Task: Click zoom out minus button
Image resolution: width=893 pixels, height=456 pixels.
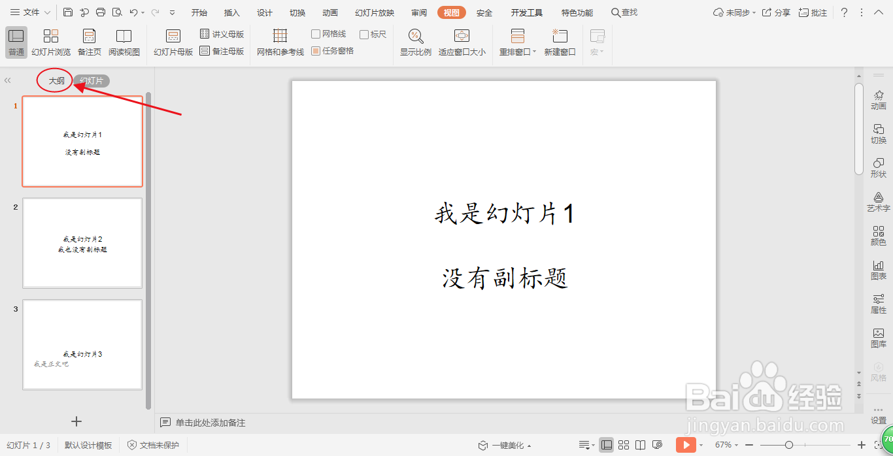Action: tap(749, 445)
